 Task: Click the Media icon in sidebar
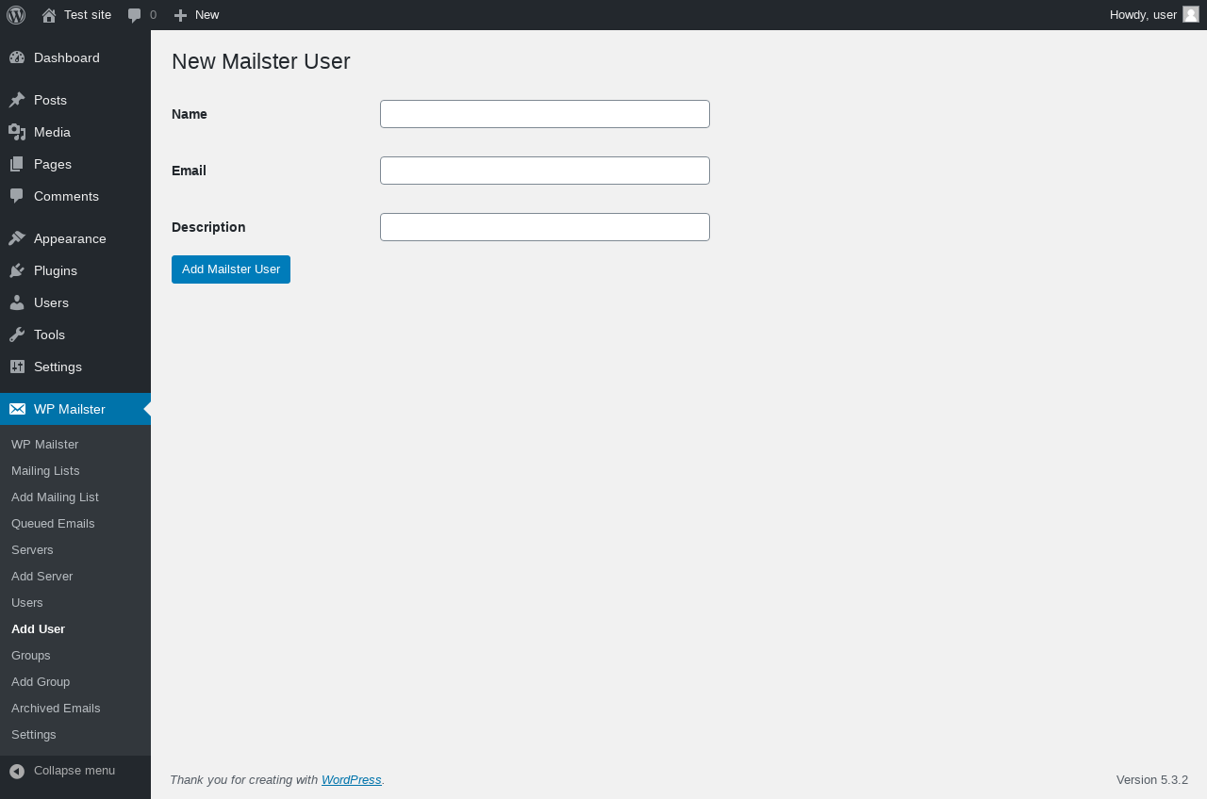[17, 132]
